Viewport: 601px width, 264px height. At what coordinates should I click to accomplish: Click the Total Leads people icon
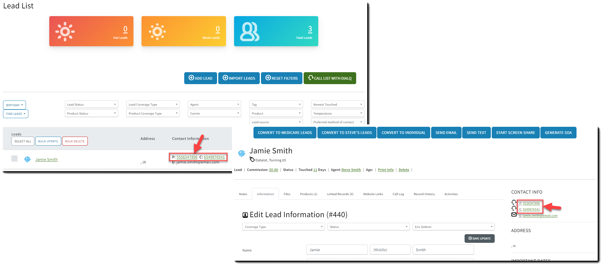[250, 31]
